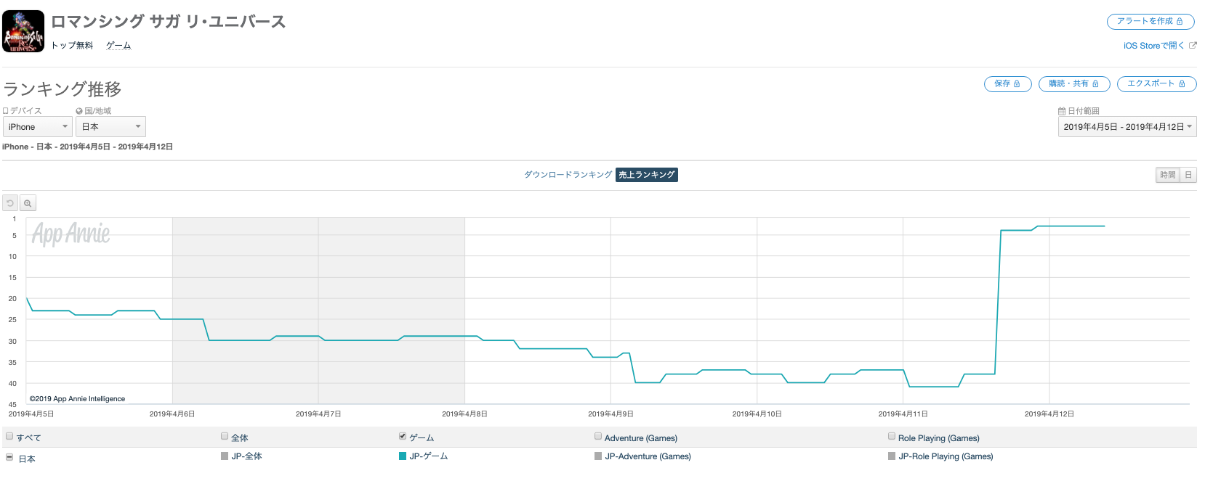Click the トップ無料 label under title
The width and height of the screenshot is (1205, 489).
pos(72,46)
